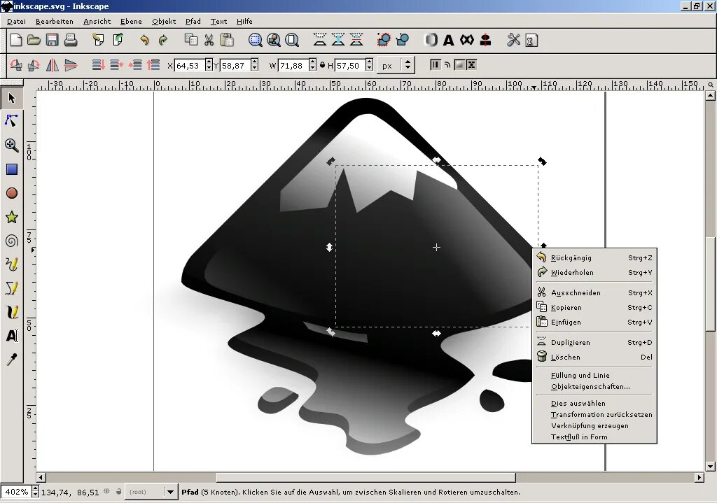Select the Spiral tool
This screenshot has width=717, height=503.
[x=12, y=241]
